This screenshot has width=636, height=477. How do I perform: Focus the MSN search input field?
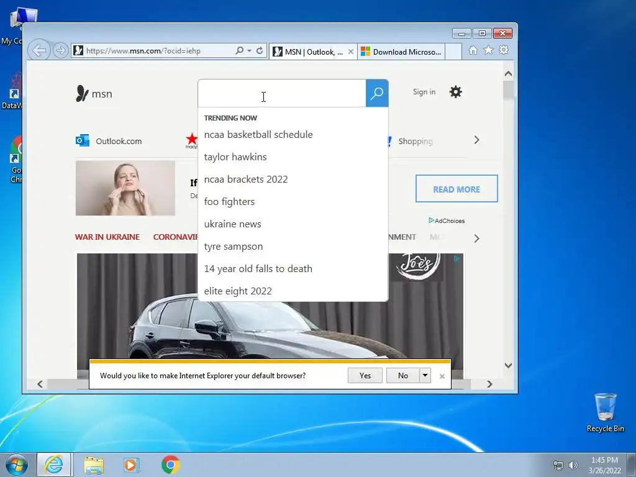pyautogui.click(x=282, y=93)
